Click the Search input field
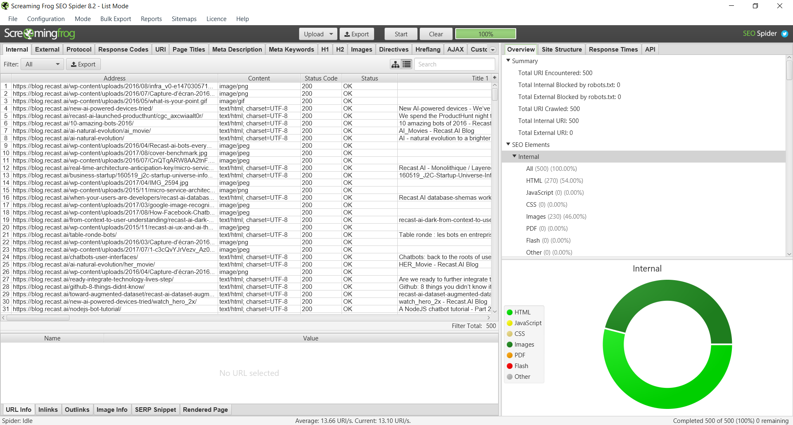Image resolution: width=793 pixels, height=425 pixels. coord(454,64)
